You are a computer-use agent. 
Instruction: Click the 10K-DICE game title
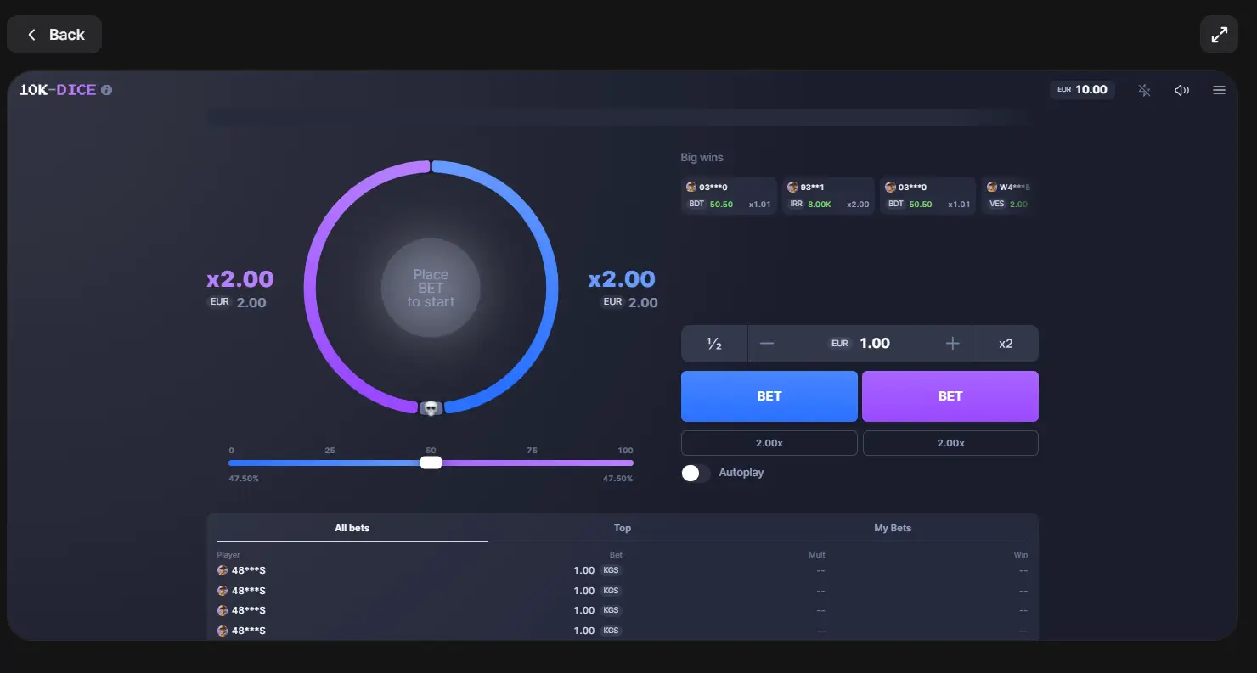click(58, 90)
